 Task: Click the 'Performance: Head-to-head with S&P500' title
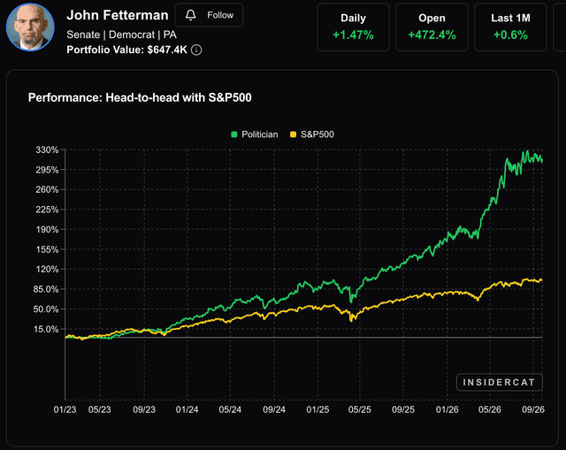coord(140,97)
